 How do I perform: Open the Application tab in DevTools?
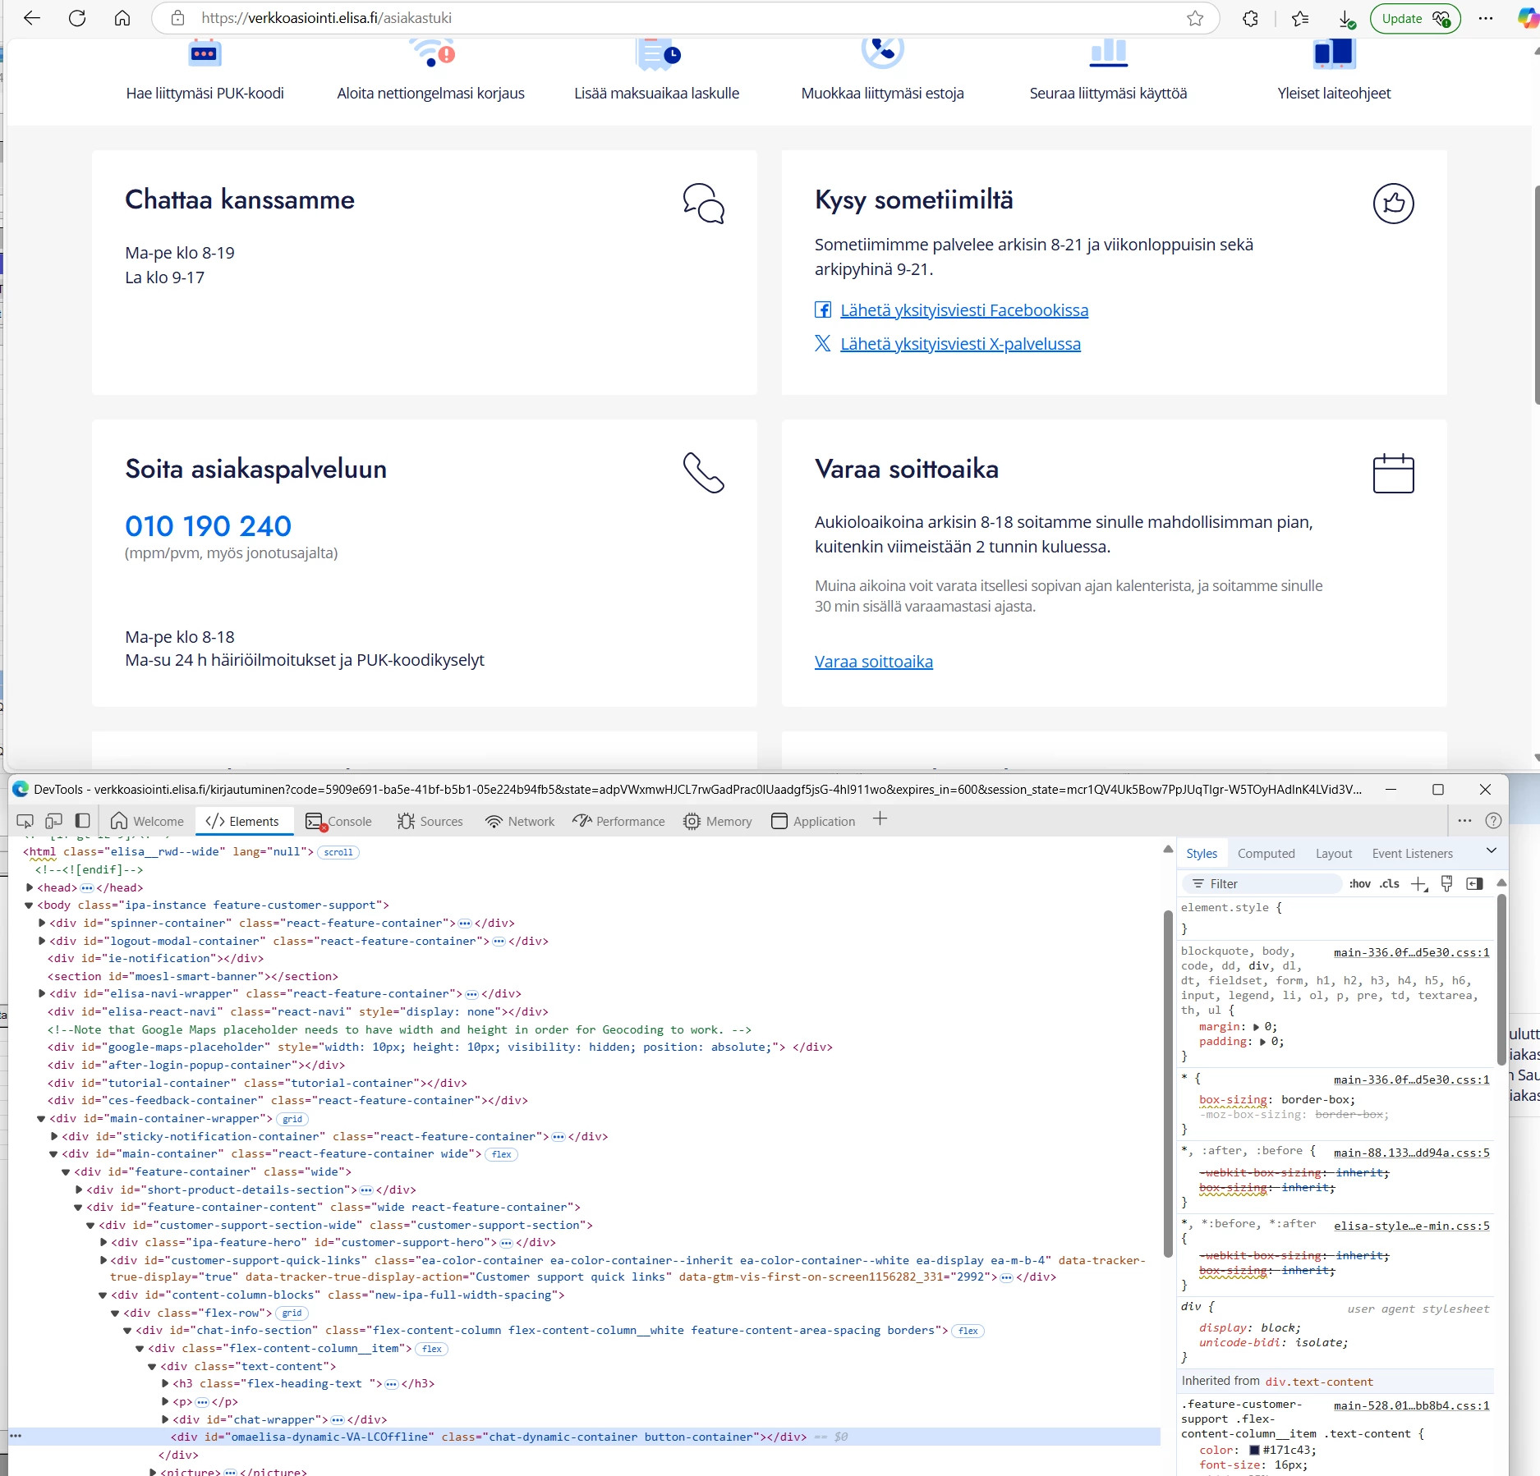814,821
